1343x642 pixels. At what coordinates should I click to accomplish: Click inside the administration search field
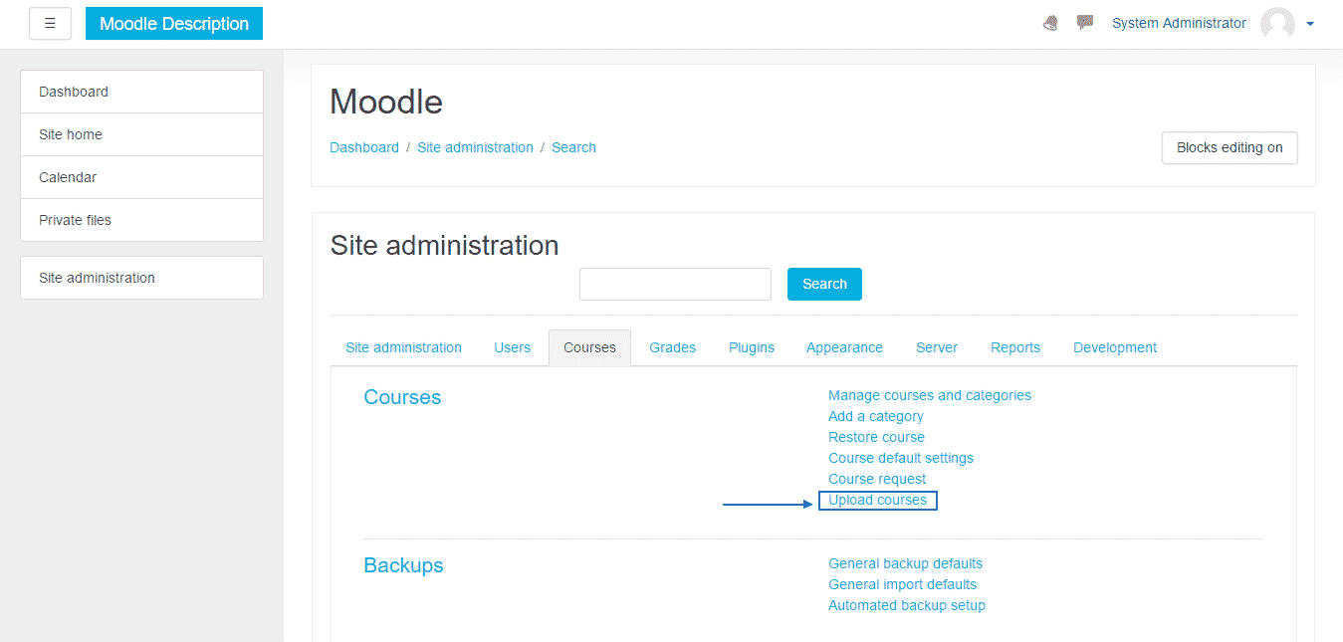pyautogui.click(x=675, y=284)
